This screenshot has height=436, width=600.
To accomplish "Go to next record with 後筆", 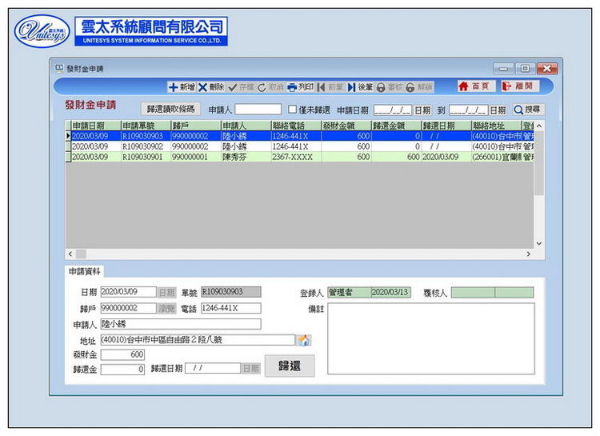I will click(x=360, y=87).
